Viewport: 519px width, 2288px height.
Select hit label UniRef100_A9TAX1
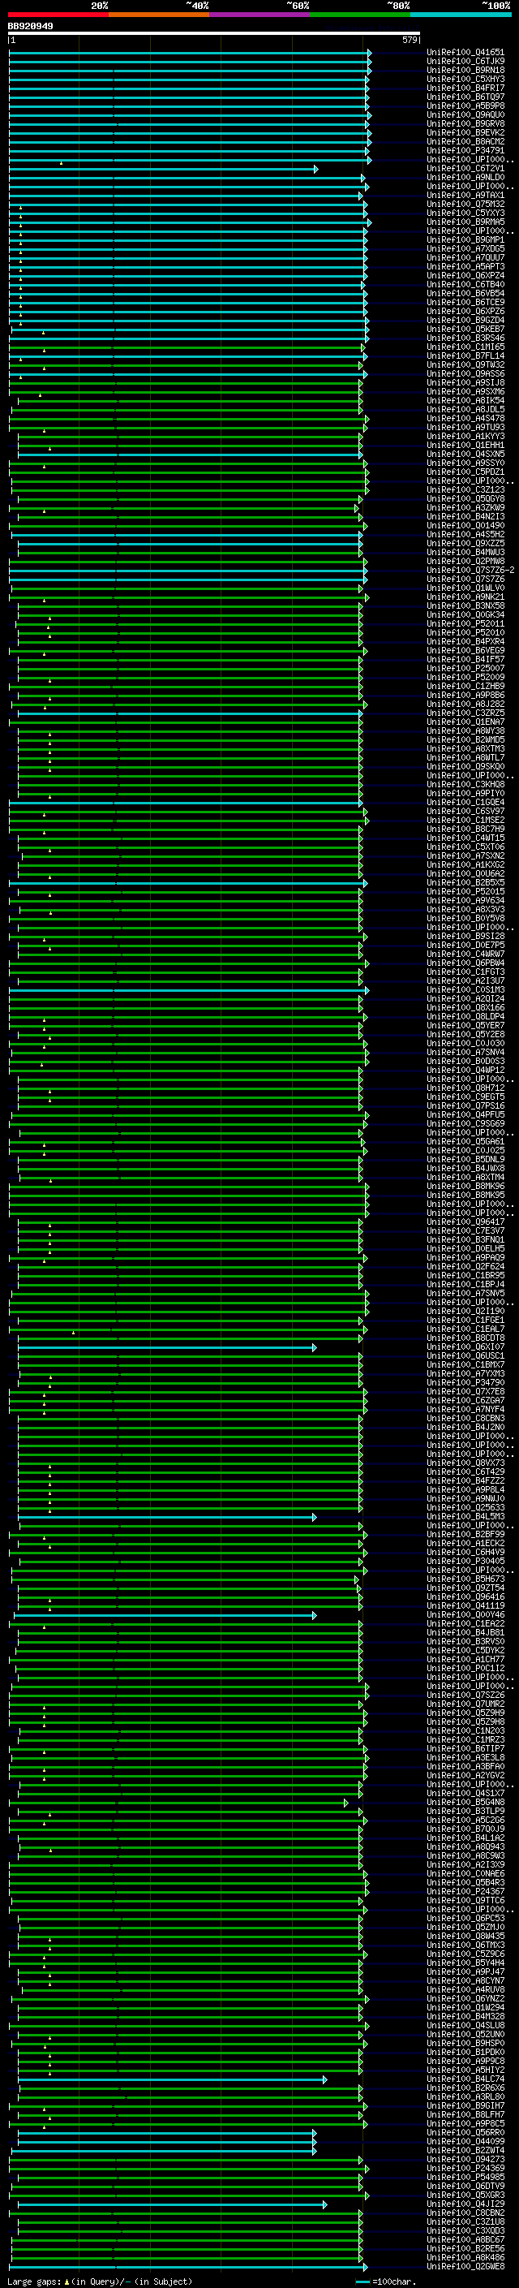pos(465,196)
